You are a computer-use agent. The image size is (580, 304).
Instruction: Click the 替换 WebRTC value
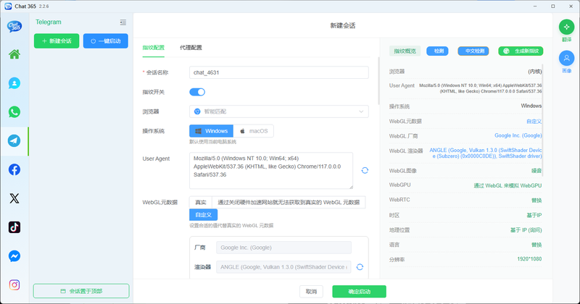(536, 200)
